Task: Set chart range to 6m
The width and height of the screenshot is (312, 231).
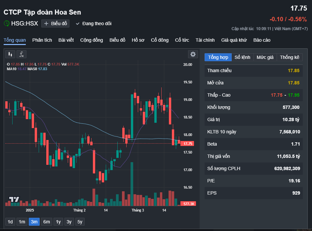Action: pyautogui.click(x=47, y=222)
